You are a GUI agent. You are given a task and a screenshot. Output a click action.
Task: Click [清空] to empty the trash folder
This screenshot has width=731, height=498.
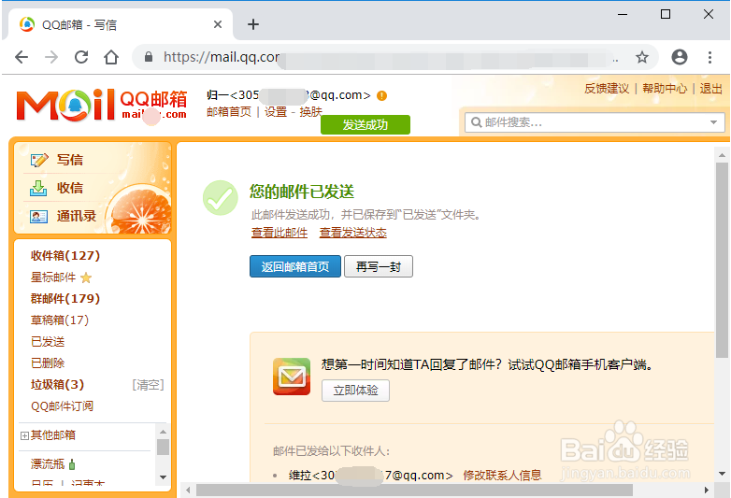tap(148, 385)
